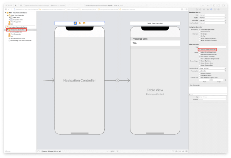The width and height of the screenshot is (231, 158).
Task: Enable Hide Bars On Swipe
Action: 199,34
